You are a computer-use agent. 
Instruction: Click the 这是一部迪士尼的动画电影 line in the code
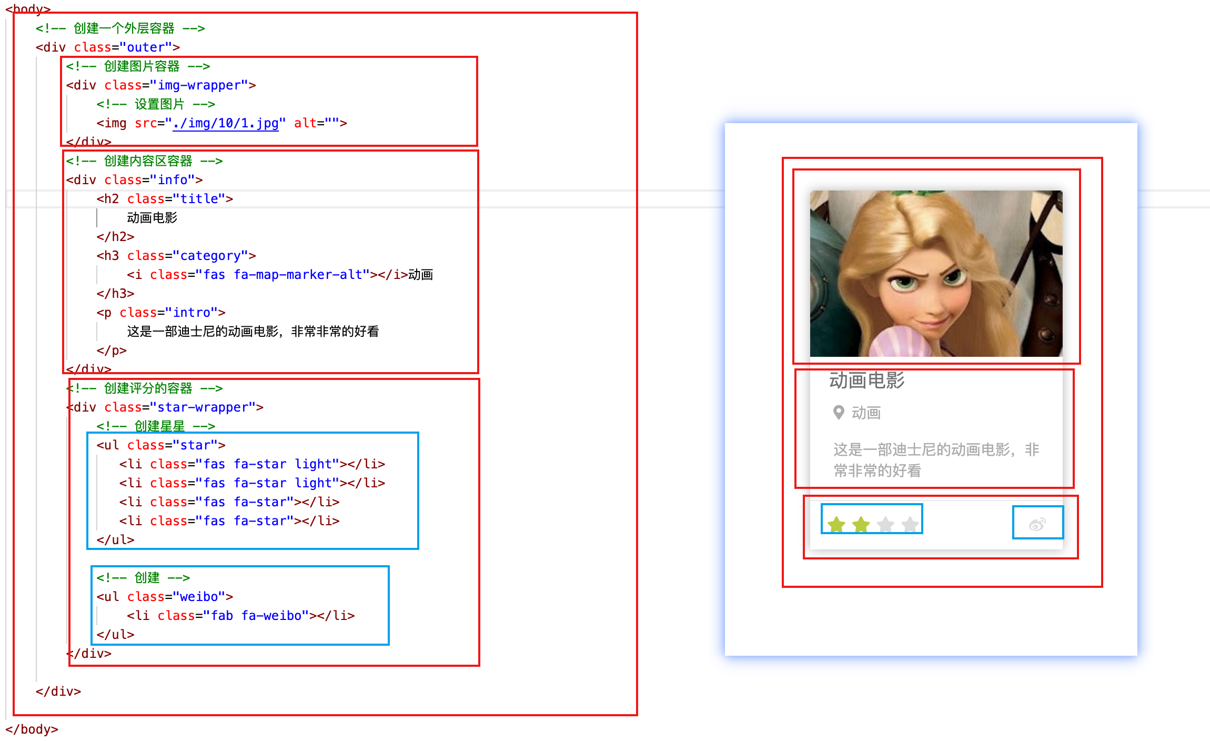(x=253, y=332)
